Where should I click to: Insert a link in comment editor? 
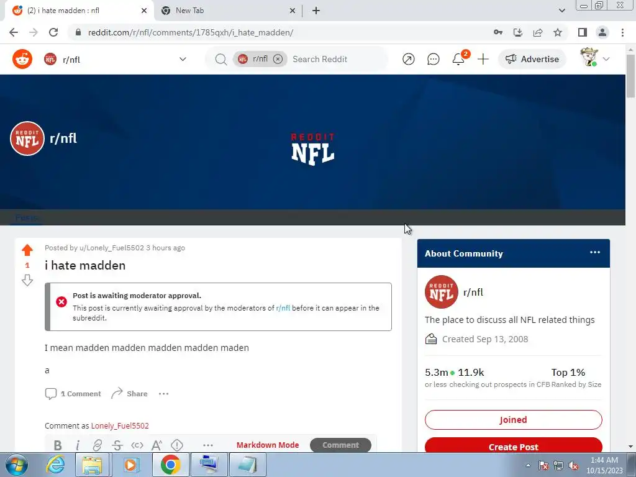(98, 445)
